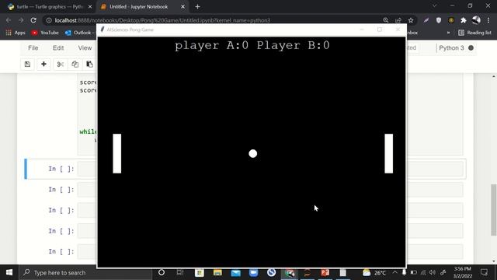This screenshot has width=497, height=280.
Task: Open the Chrome tab search dropdown arrow
Action: 435,6
